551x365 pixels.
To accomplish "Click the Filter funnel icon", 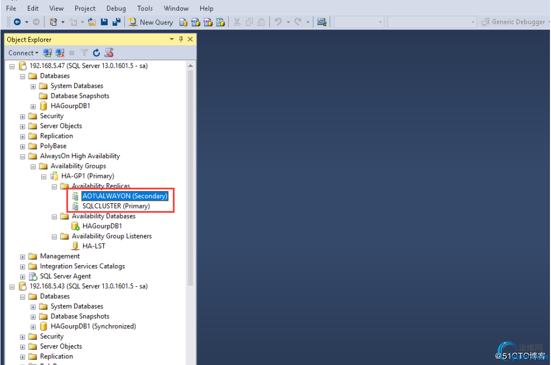I will pyautogui.click(x=84, y=53).
